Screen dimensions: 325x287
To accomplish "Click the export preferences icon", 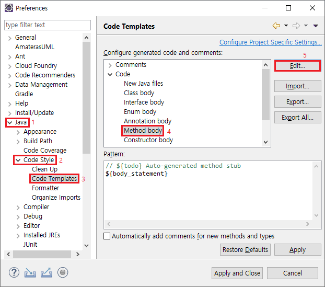I will click(x=47, y=272).
